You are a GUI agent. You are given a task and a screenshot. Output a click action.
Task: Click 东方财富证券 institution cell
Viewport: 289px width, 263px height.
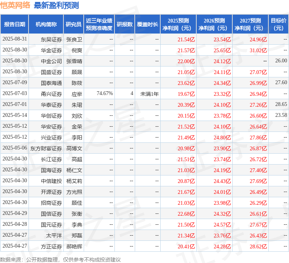click(46, 148)
